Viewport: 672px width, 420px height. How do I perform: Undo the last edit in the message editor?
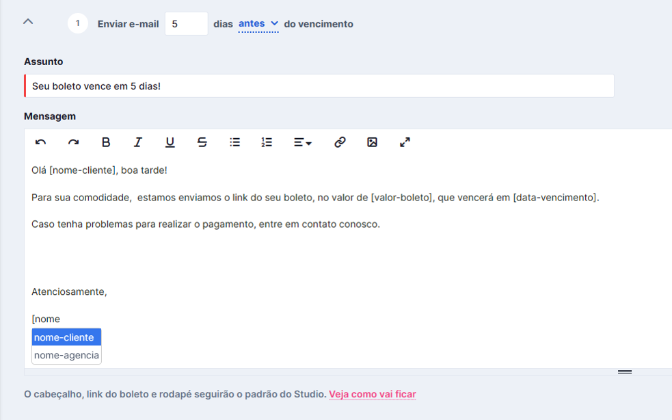pyautogui.click(x=41, y=142)
